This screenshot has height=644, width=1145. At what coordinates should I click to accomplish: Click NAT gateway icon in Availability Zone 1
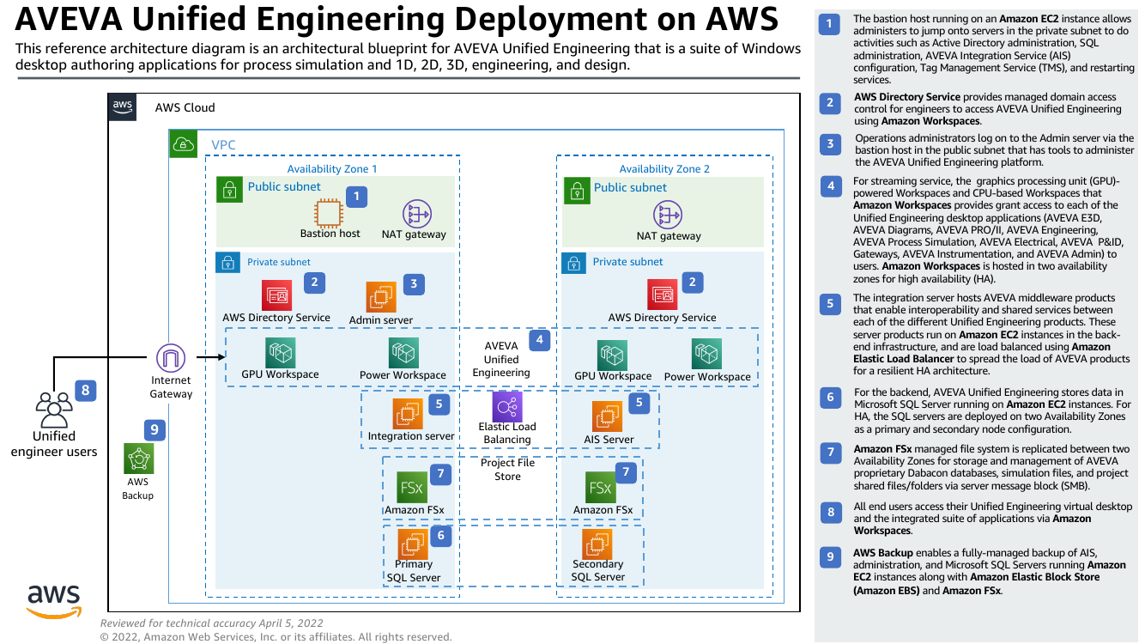(x=417, y=213)
